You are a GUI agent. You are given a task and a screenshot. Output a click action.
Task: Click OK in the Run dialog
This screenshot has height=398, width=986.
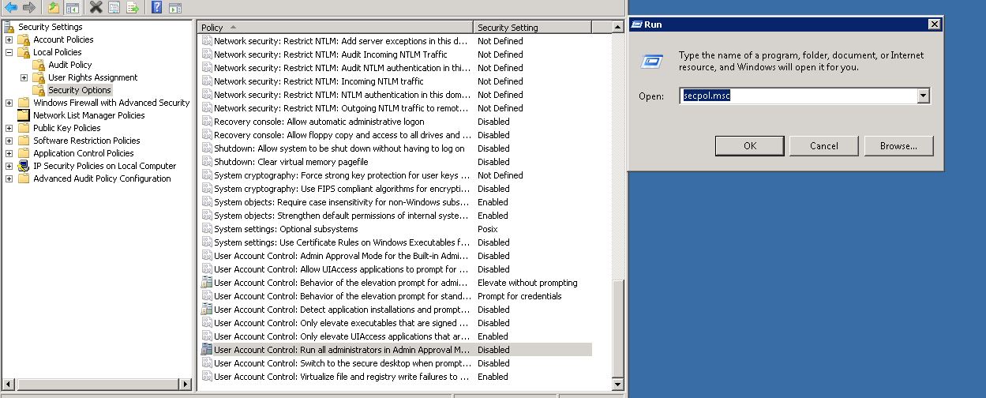point(749,145)
